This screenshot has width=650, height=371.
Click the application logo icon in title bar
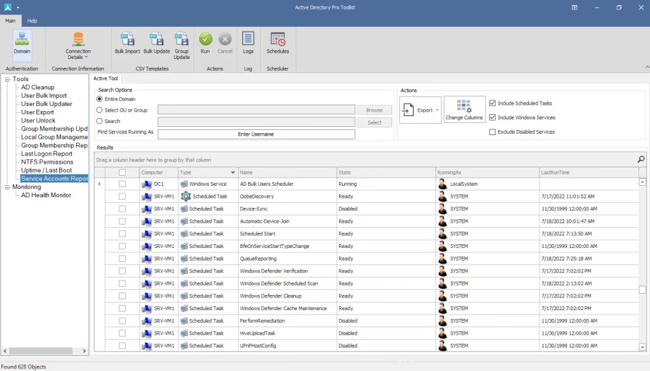tap(8, 7)
